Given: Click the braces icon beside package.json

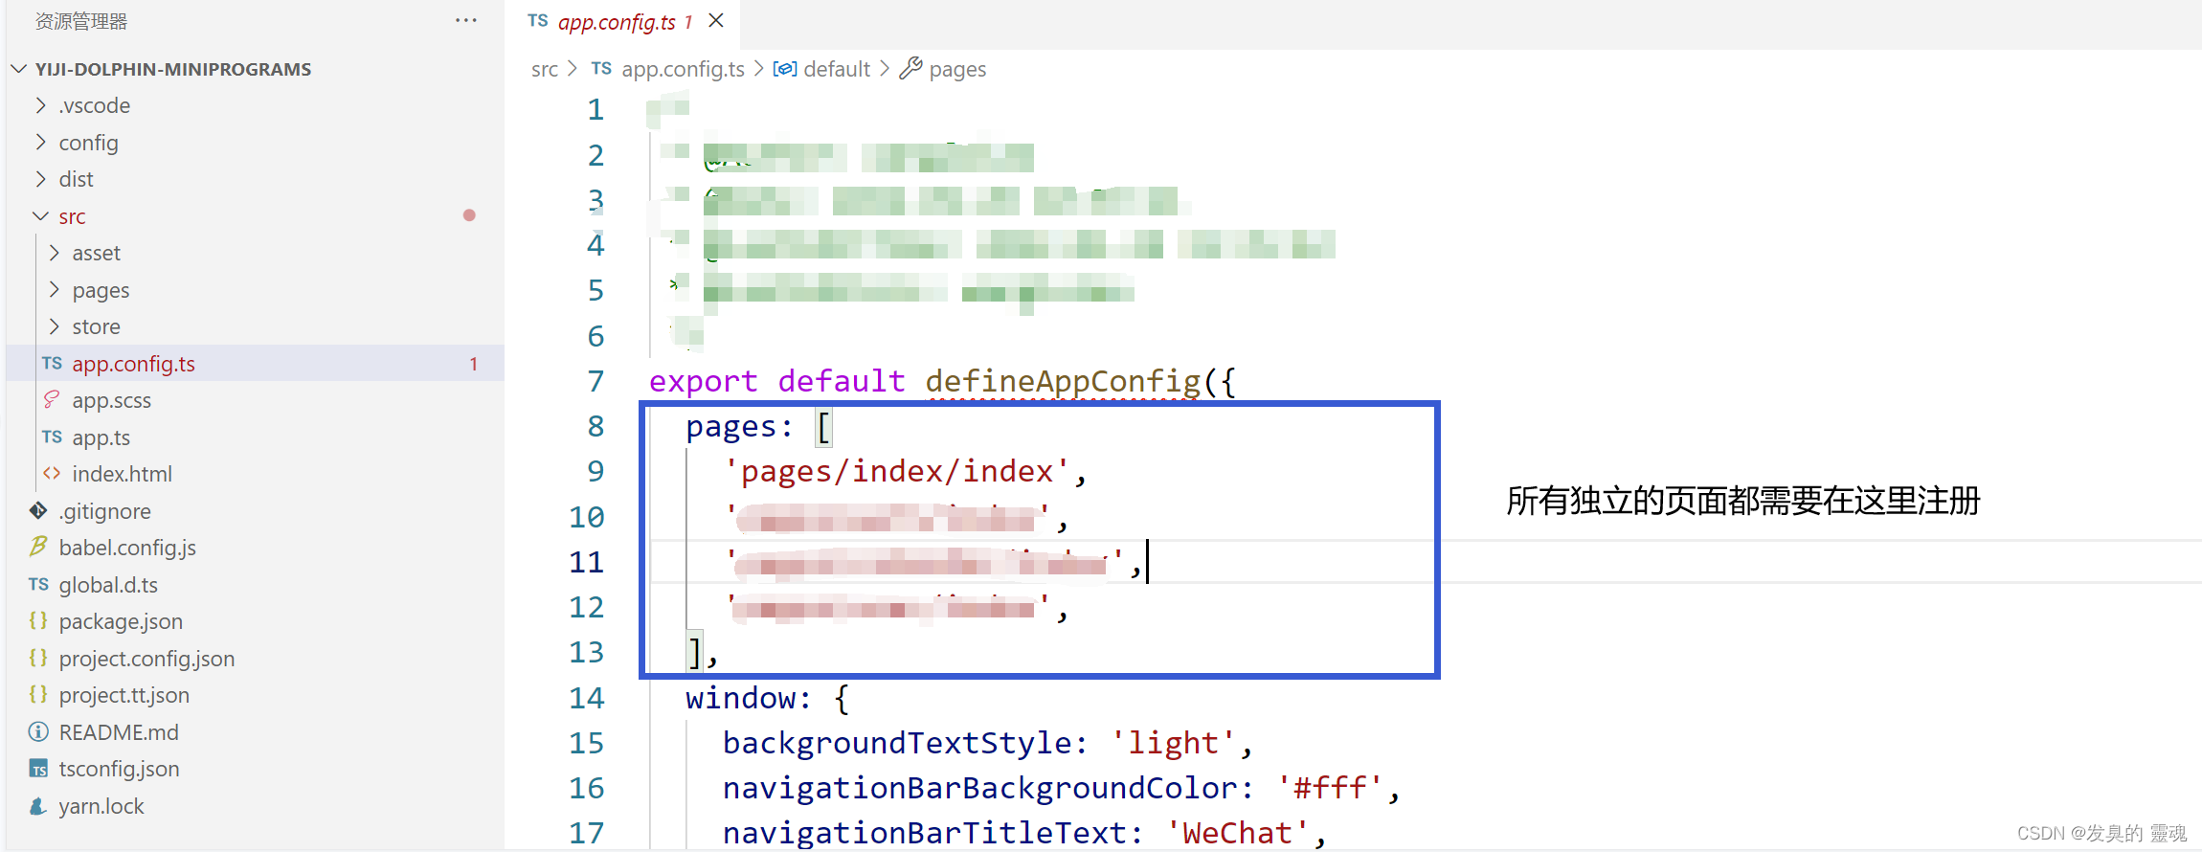Looking at the screenshot, I should (38, 621).
